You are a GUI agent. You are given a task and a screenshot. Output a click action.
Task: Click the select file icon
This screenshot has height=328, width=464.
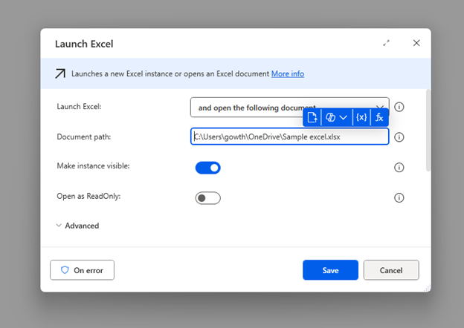click(x=312, y=117)
